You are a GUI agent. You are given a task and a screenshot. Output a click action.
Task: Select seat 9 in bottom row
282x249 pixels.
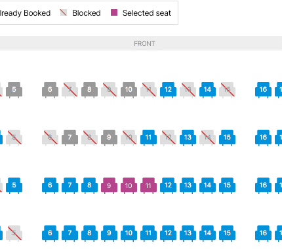(x=109, y=233)
